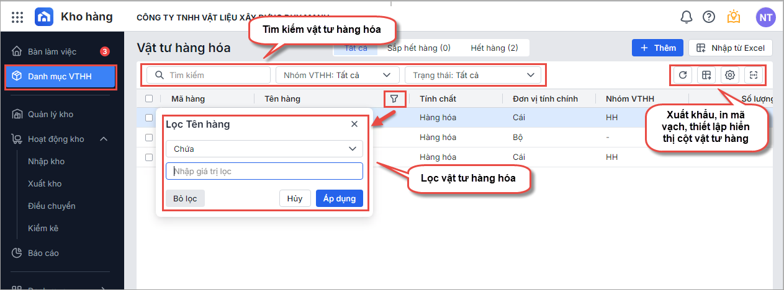Click the export table icon
The width and height of the screenshot is (784, 290).
[x=706, y=75]
